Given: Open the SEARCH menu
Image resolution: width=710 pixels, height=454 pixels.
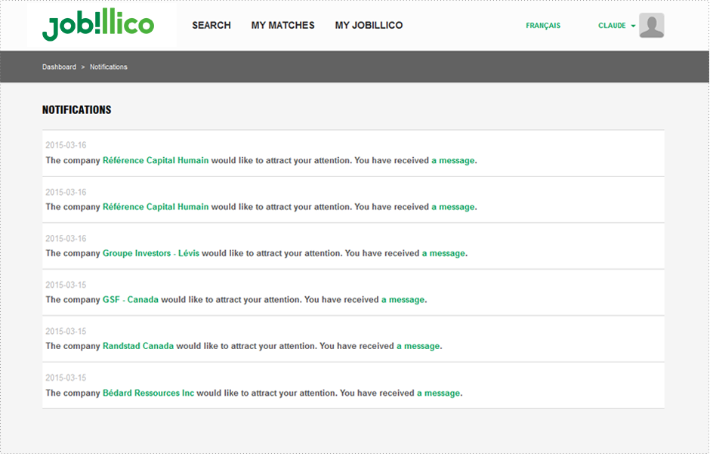Looking at the screenshot, I should click(211, 26).
